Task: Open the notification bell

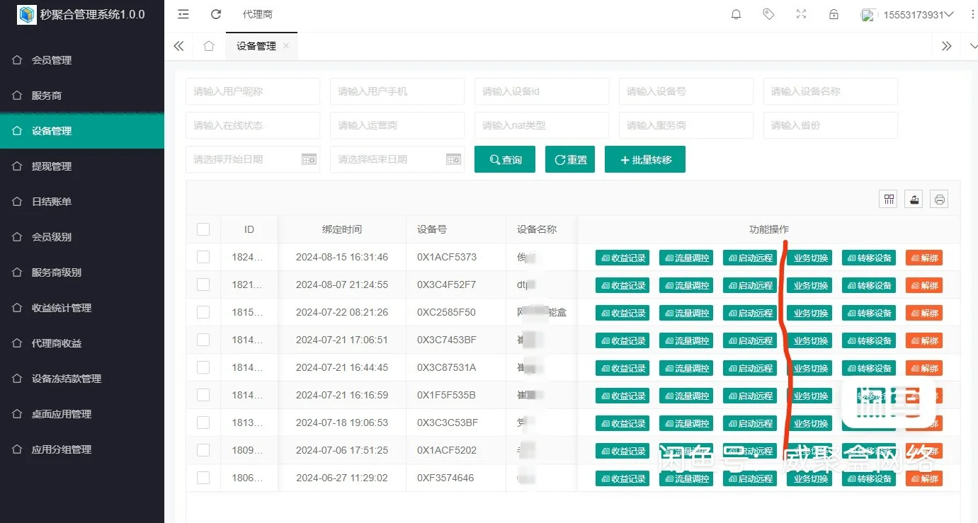Action: [737, 14]
